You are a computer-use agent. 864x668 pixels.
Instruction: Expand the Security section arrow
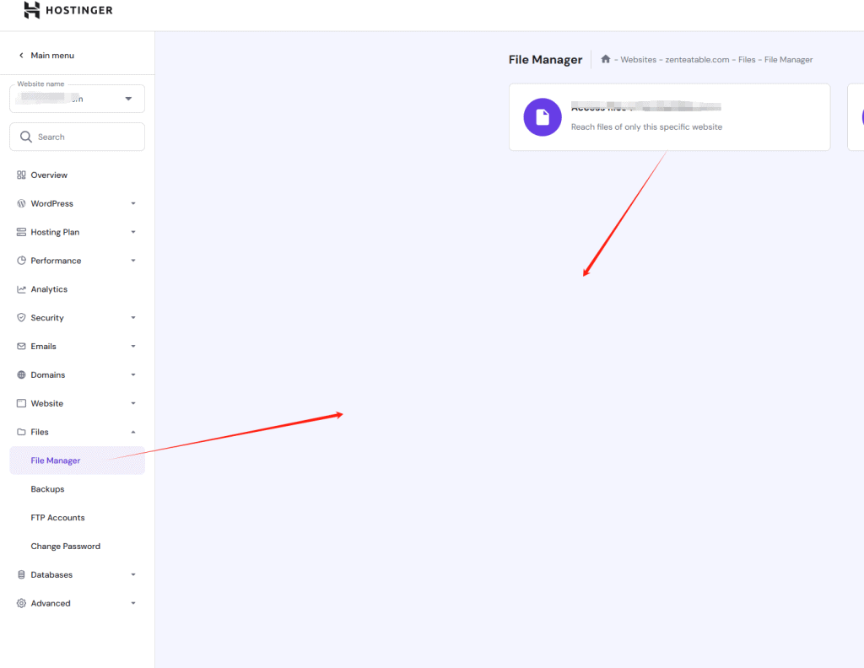[133, 318]
